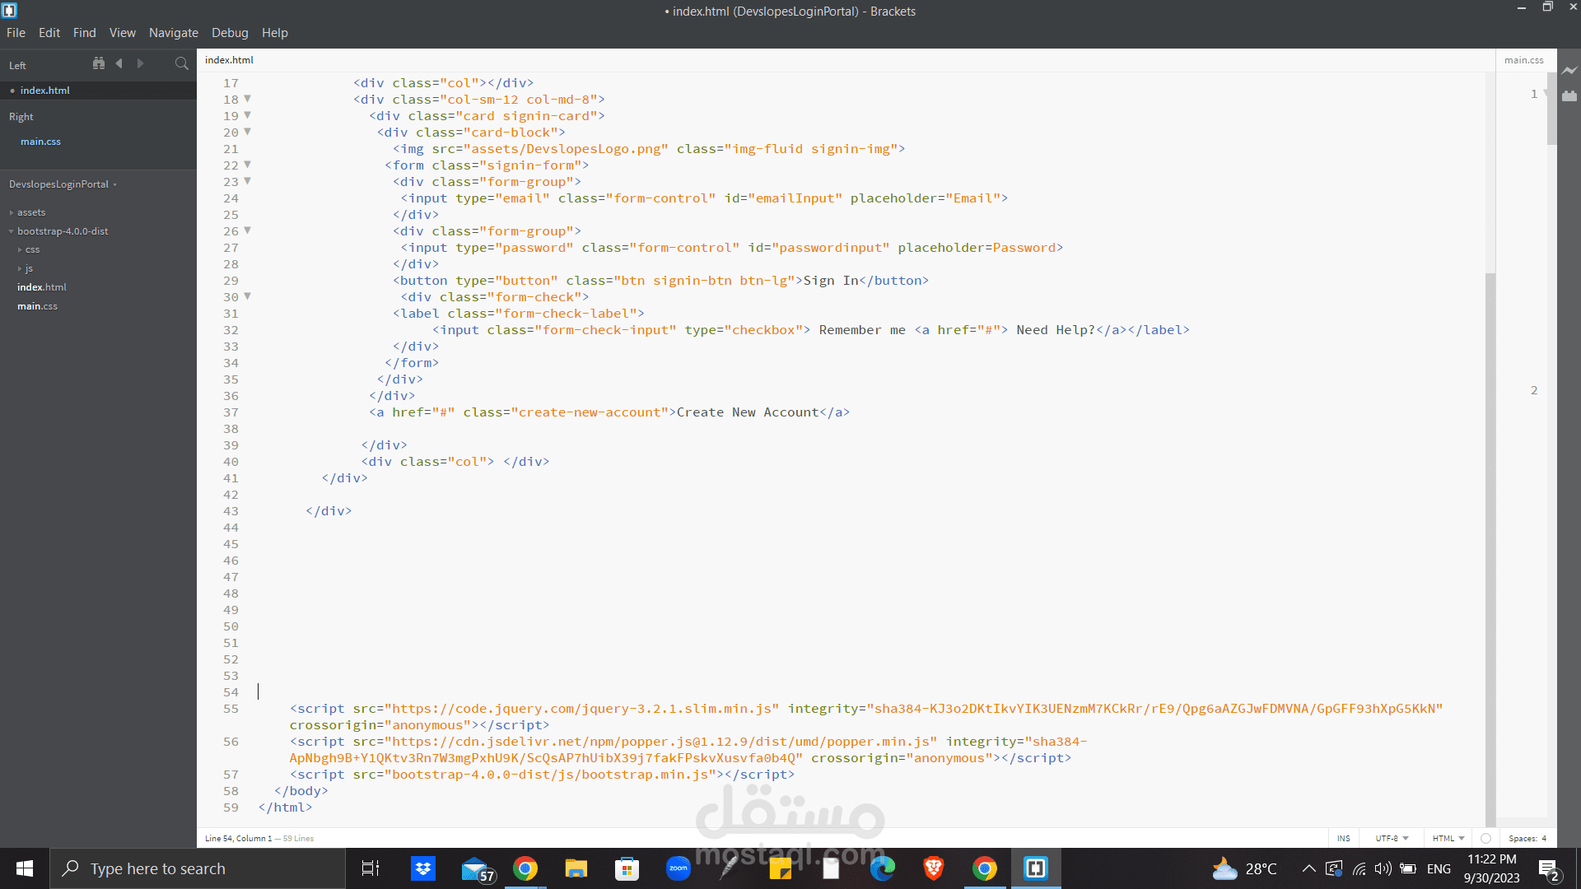Open Dropbox from the Windows taskbar
1581x889 pixels.
click(423, 868)
